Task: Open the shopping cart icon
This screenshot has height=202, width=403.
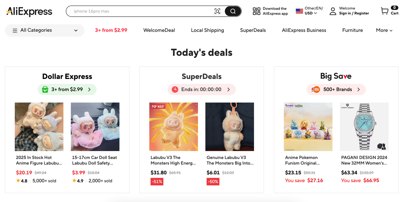Action: [x=384, y=11]
